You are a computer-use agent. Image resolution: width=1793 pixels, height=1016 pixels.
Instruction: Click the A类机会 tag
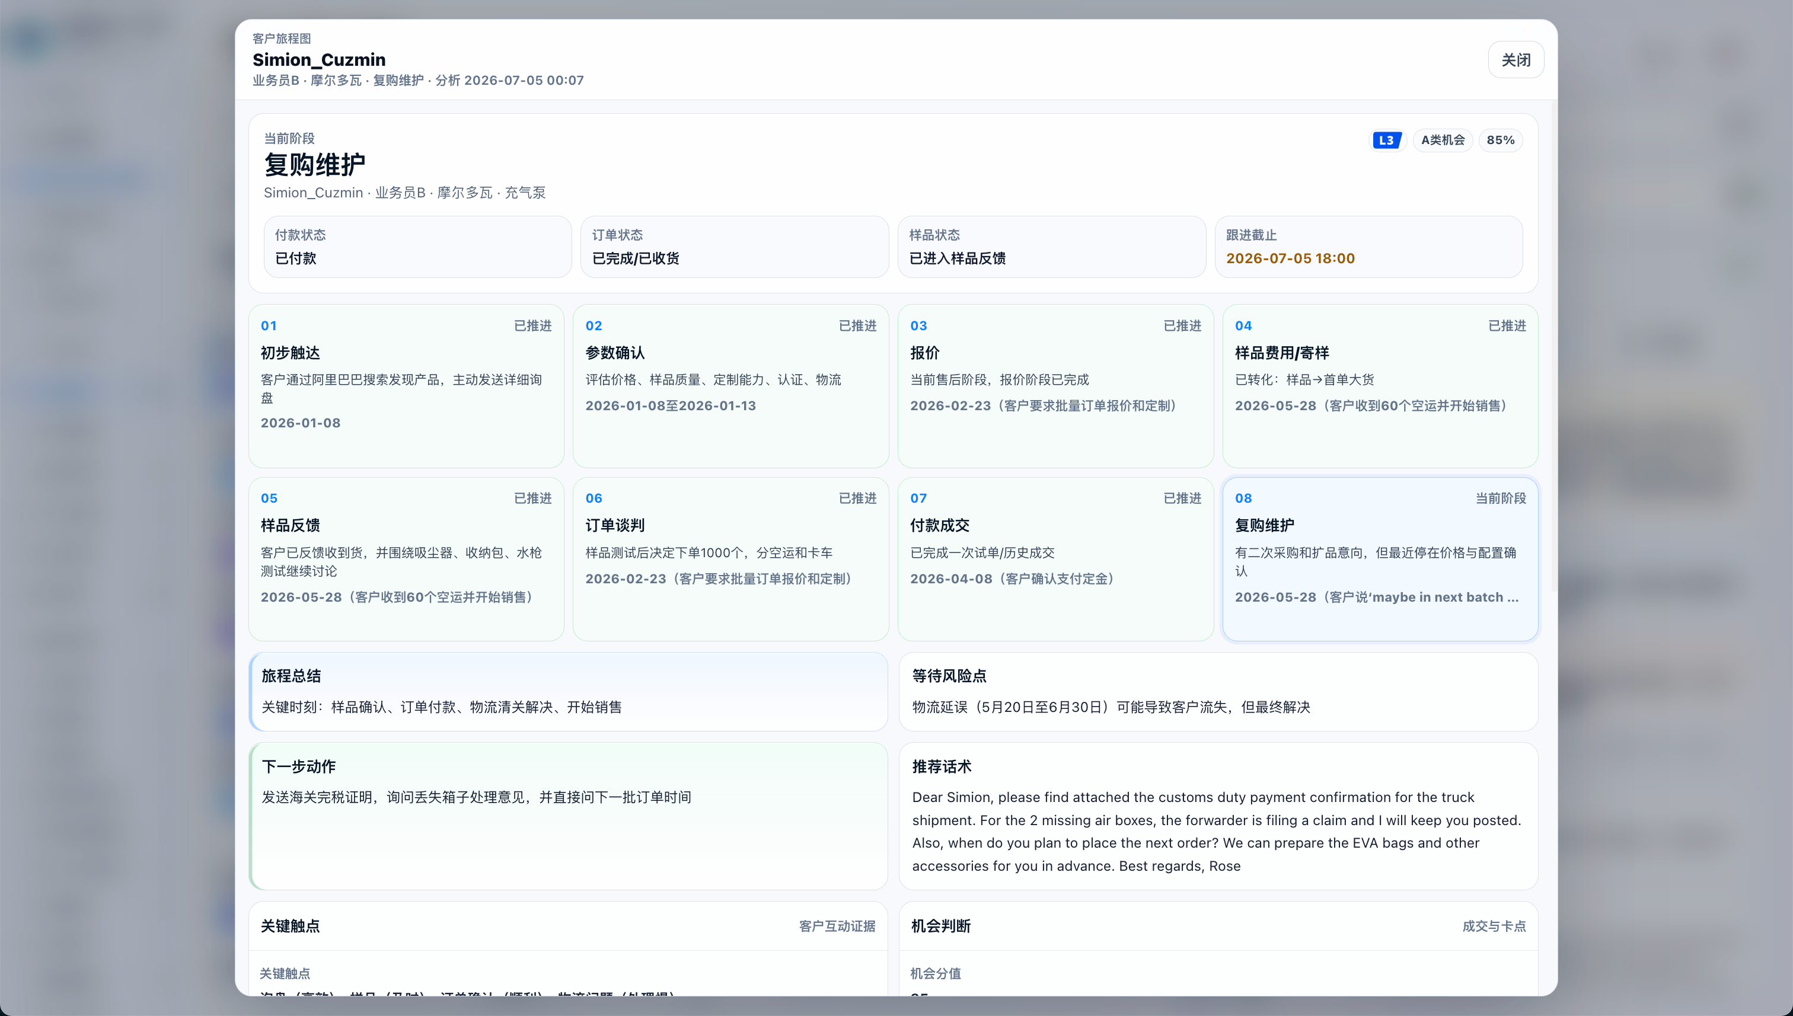1443,140
